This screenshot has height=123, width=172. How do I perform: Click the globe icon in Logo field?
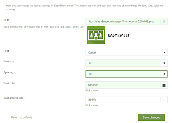[x=164, y=21]
